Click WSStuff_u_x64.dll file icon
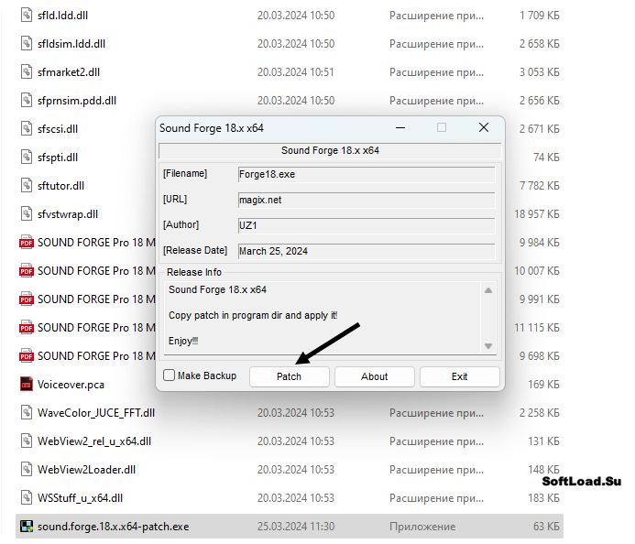 pos(27,498)
